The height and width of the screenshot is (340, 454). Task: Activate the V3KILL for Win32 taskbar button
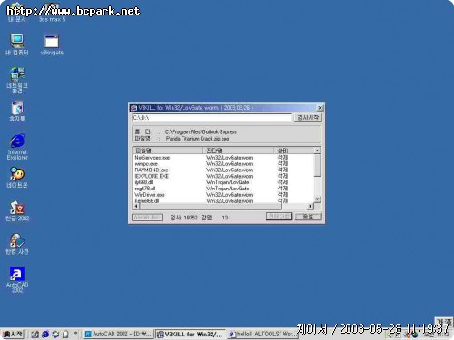pyautogui.click(x=191, y=335)
